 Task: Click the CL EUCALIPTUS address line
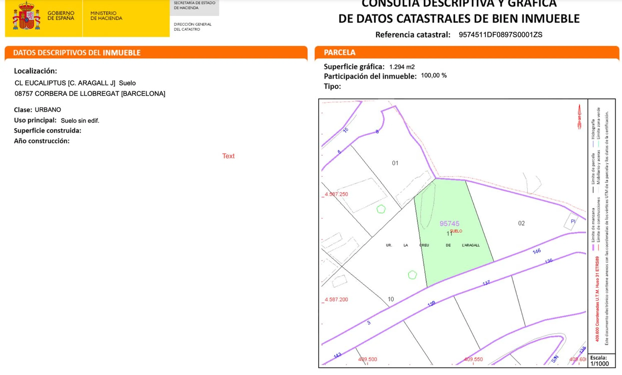pos(75,83)
